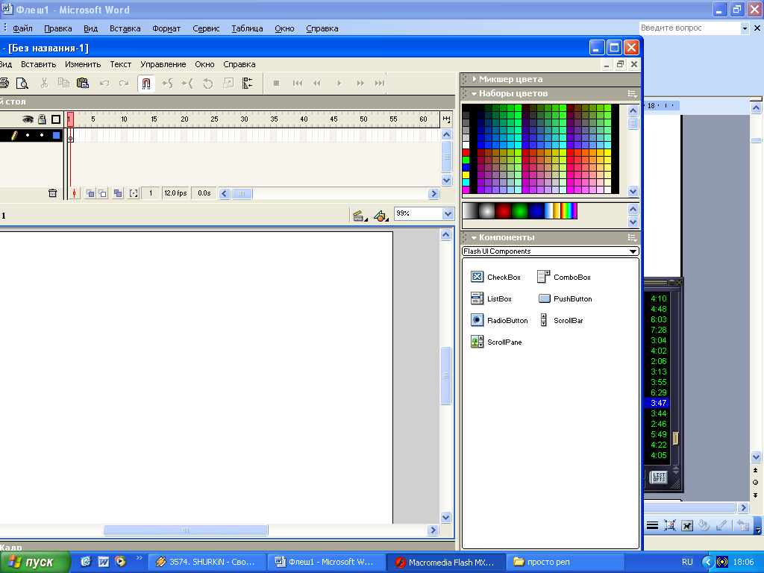Pick the rainbow gradient swatch

[x=569, y=211]
